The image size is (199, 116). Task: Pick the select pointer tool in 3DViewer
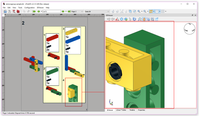[130, 19]
